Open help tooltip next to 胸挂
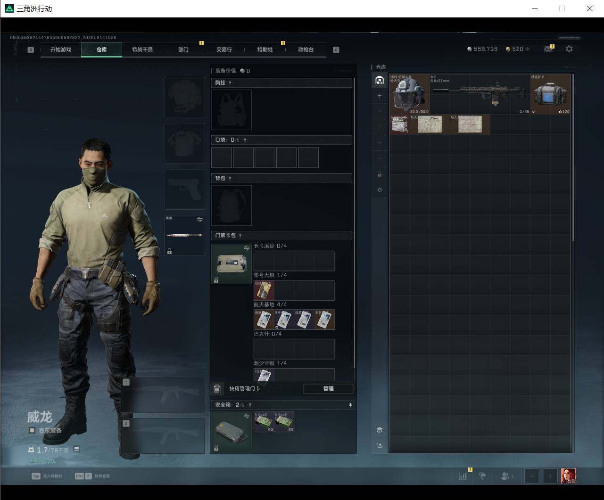 click(x=230, y=83)
